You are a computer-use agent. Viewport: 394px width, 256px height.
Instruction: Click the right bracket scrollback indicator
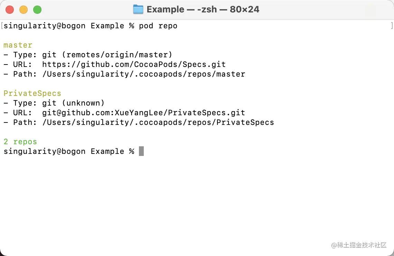[392, 25]
